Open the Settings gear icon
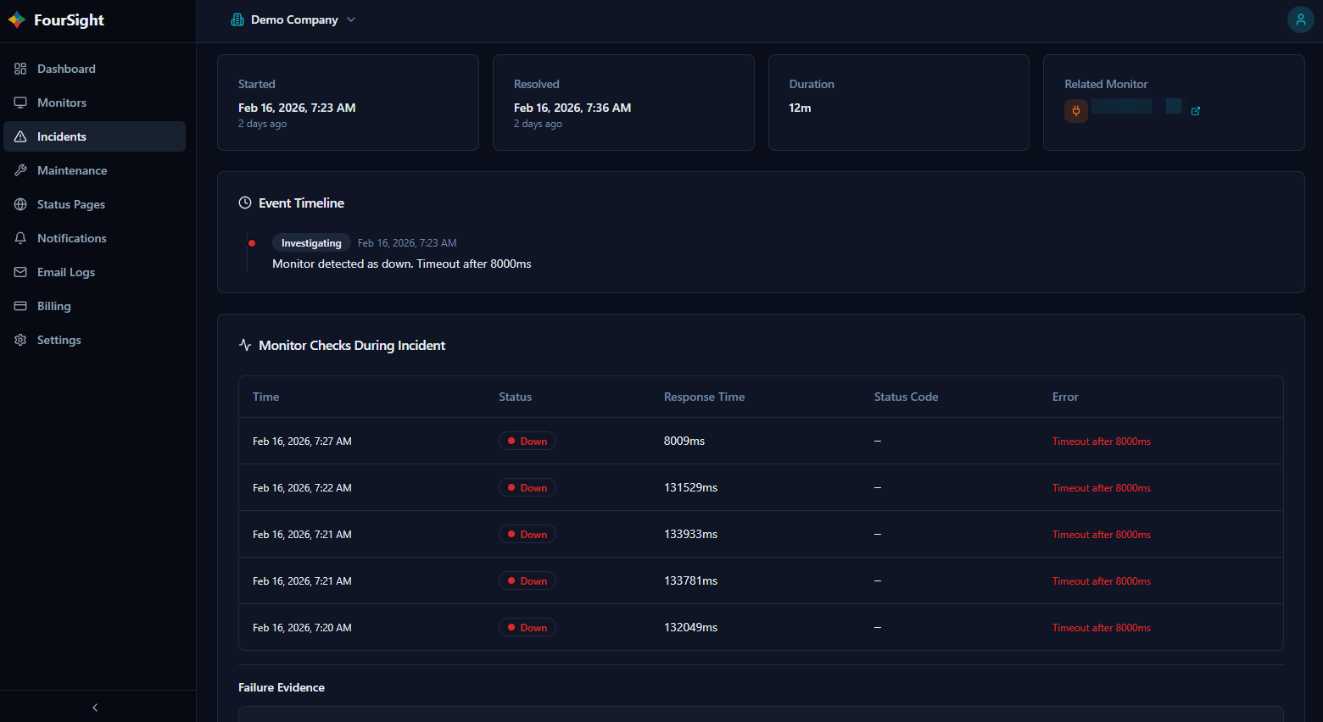 [x=20, y=340]
